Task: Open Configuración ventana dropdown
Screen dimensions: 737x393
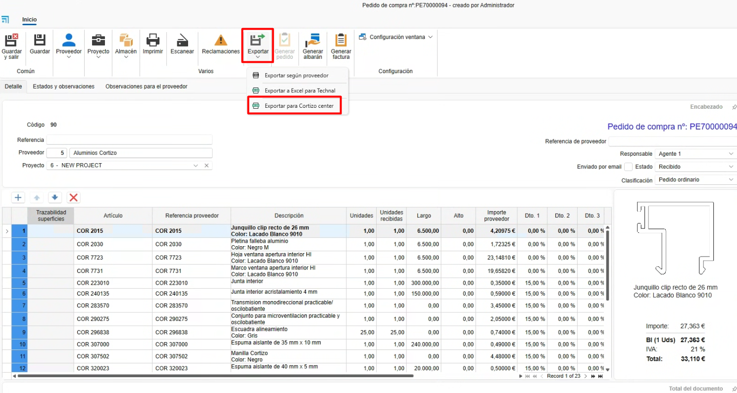Action: point(395,37)
